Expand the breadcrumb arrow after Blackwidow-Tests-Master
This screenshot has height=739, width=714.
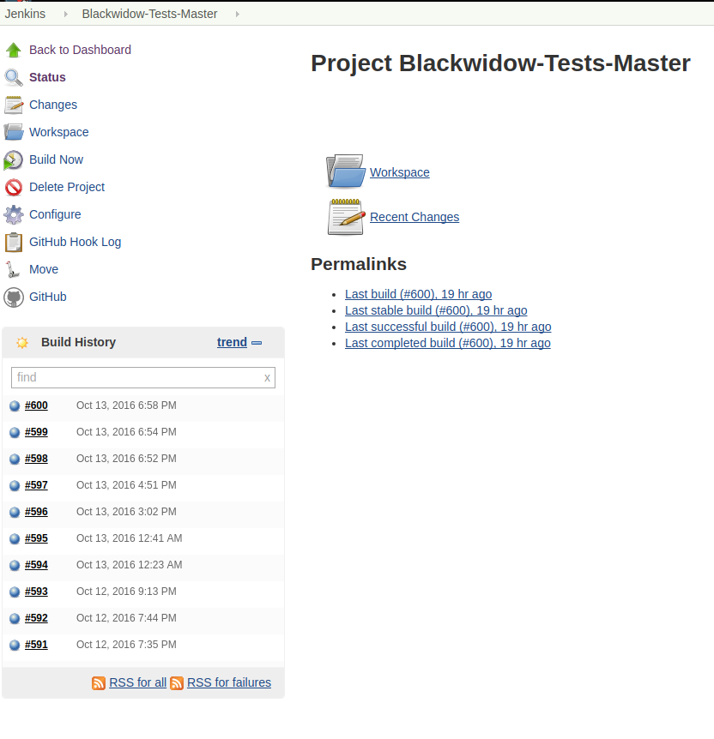[238, 14]
